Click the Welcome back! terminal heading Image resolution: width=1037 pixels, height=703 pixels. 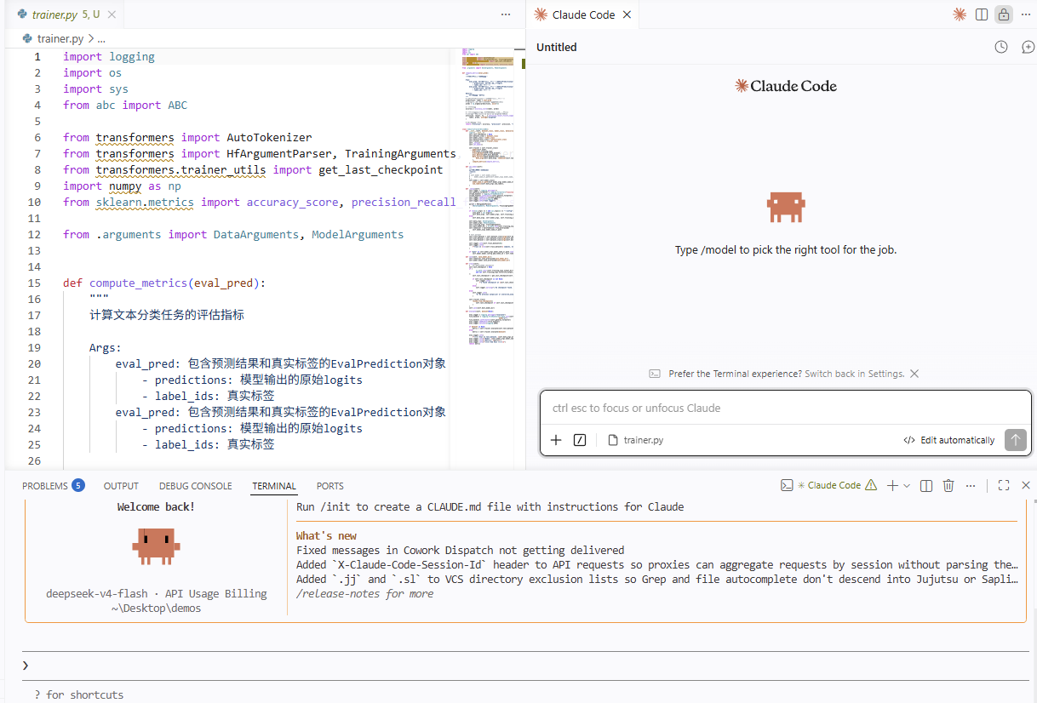click(x=156, y=506)
